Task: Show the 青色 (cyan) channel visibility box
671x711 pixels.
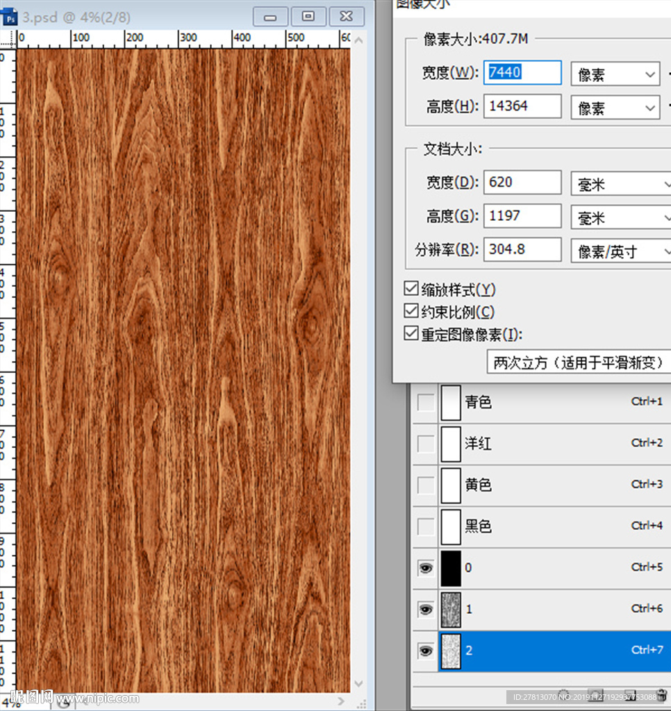Action: (x=425, y=402)
